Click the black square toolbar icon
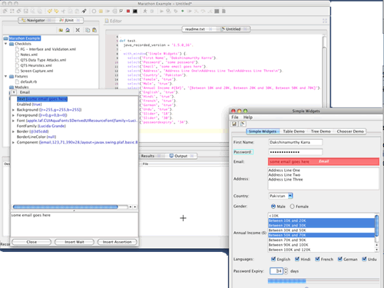Screen dimensions: 384x288 (x=135, y=12)
